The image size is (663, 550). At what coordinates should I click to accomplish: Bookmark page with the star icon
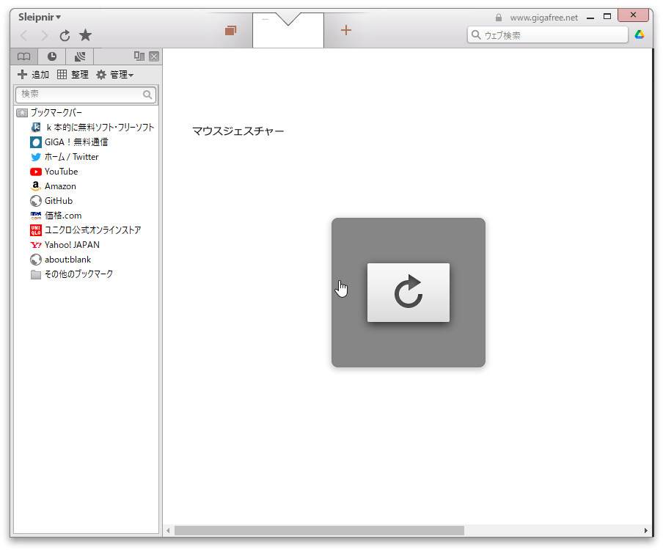[85, 35]
